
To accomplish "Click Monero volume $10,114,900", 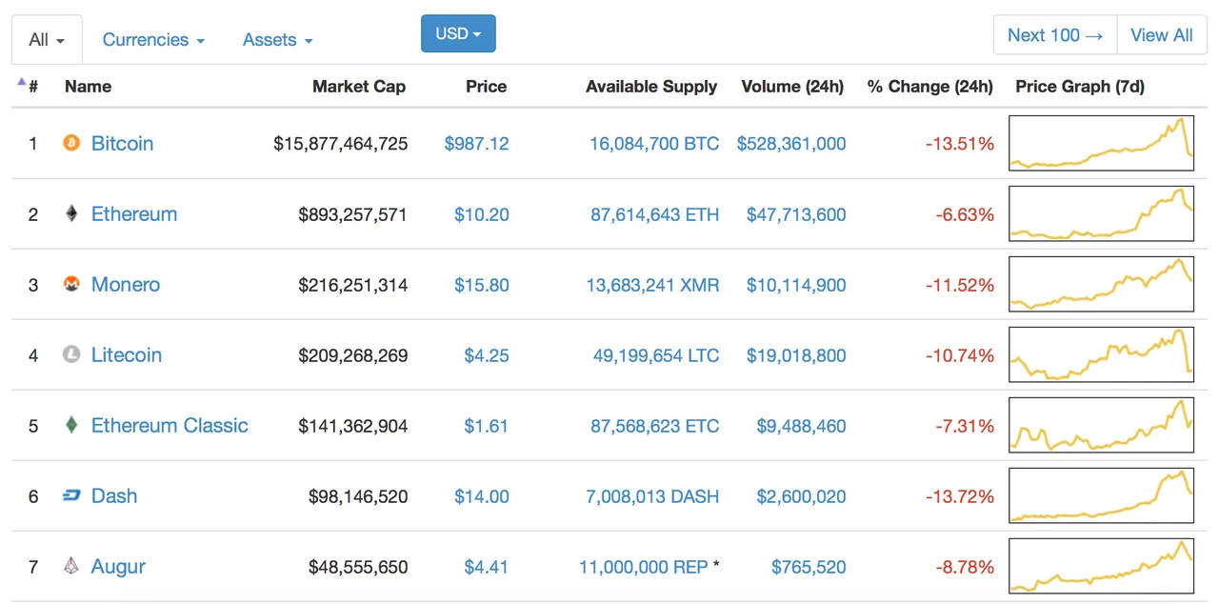I will [x=796, y=285].
